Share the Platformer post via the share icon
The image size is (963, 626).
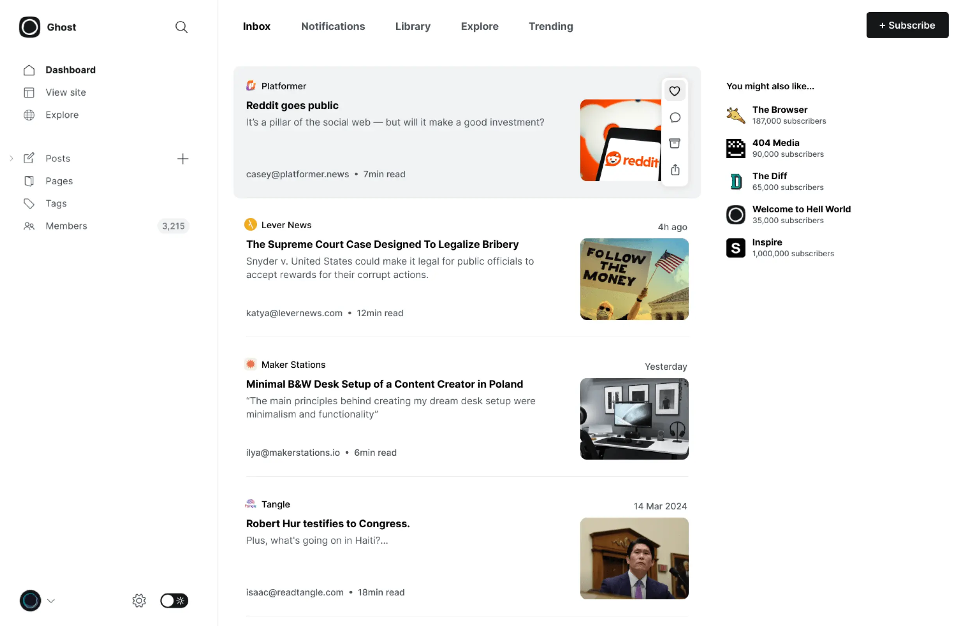[x=675, y=170]
